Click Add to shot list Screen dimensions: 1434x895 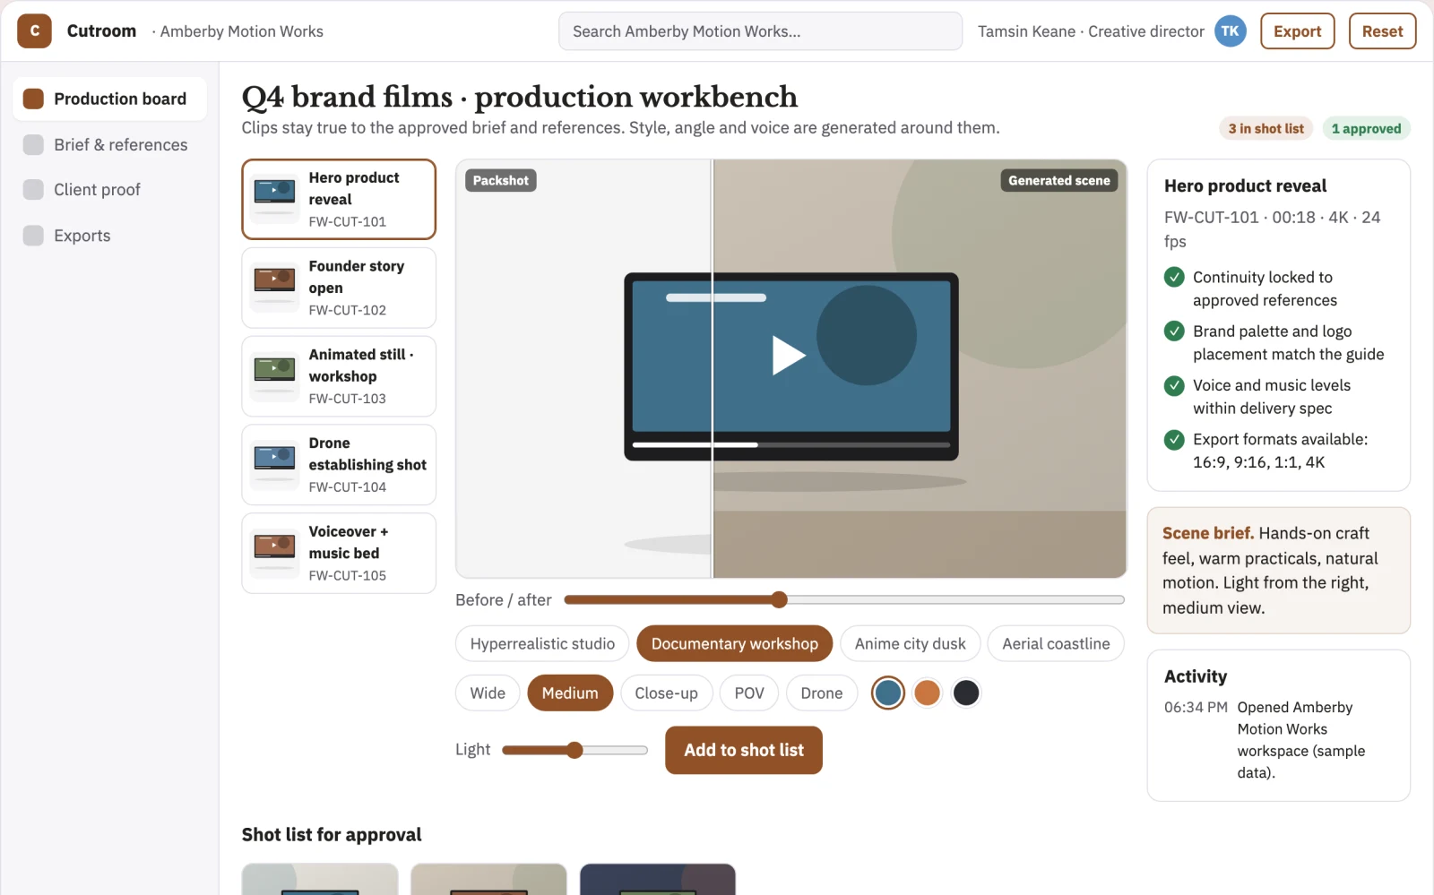coord(744,750)
